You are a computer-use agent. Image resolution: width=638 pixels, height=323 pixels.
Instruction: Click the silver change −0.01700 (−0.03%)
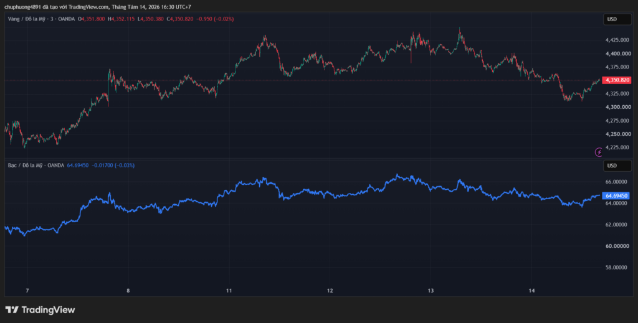point(113,166)
